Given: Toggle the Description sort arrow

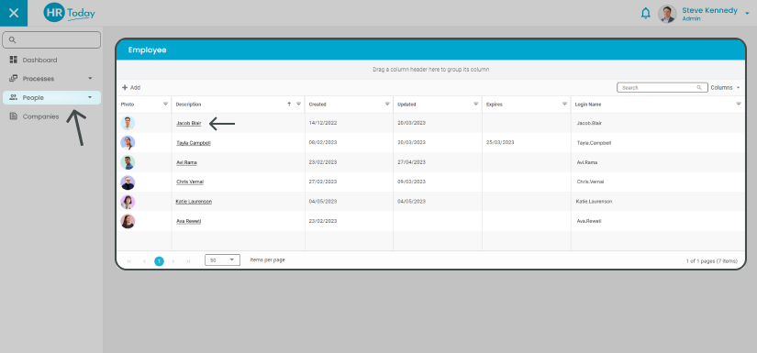Looking at the screenshot, I should click(289, 104).
